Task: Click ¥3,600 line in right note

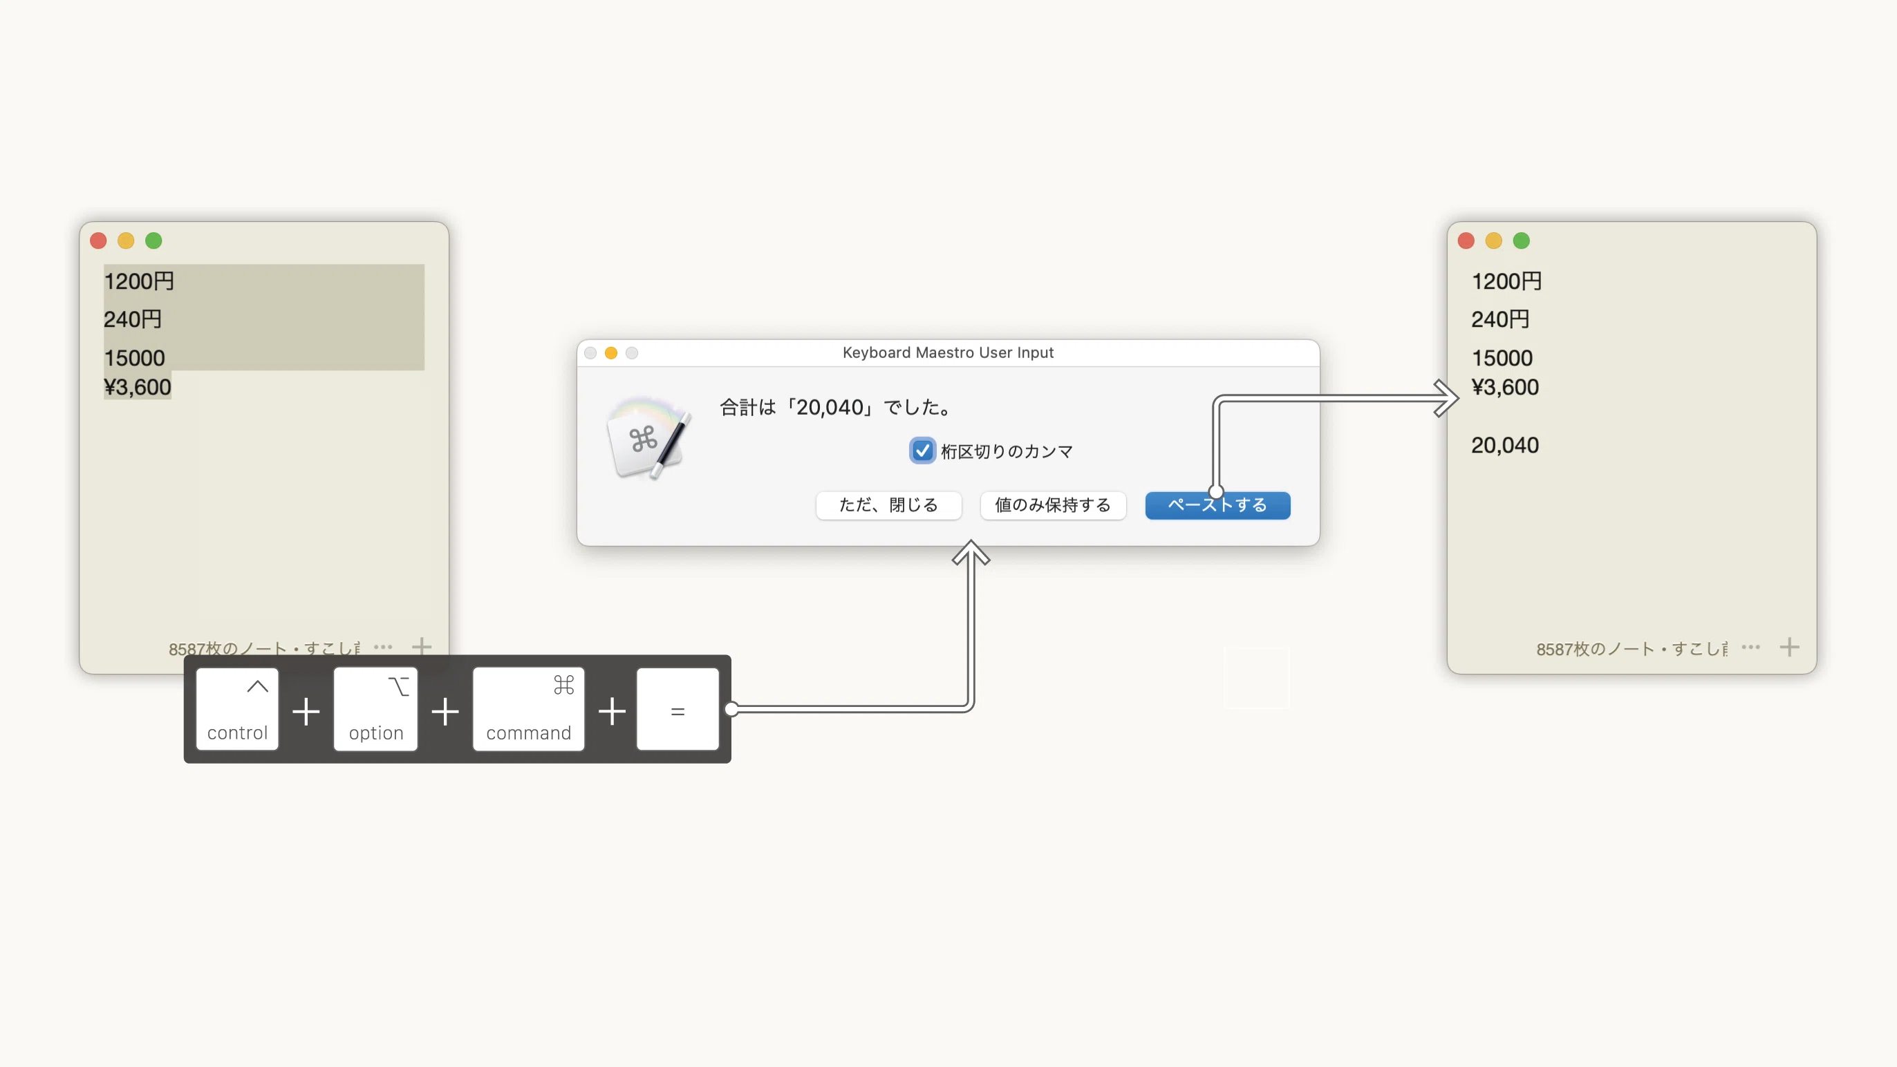Action: tap(1505, 386)
